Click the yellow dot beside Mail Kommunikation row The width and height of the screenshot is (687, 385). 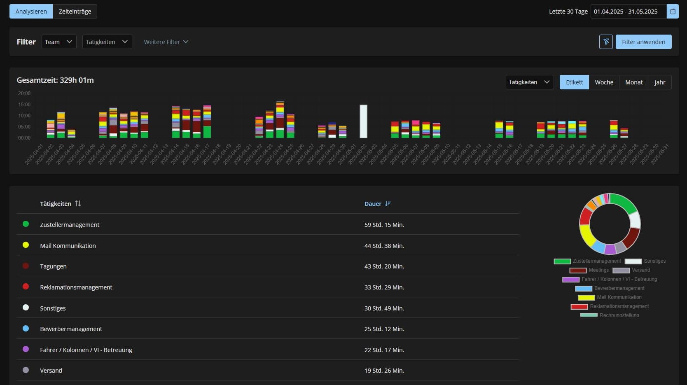tap(26, 245)
